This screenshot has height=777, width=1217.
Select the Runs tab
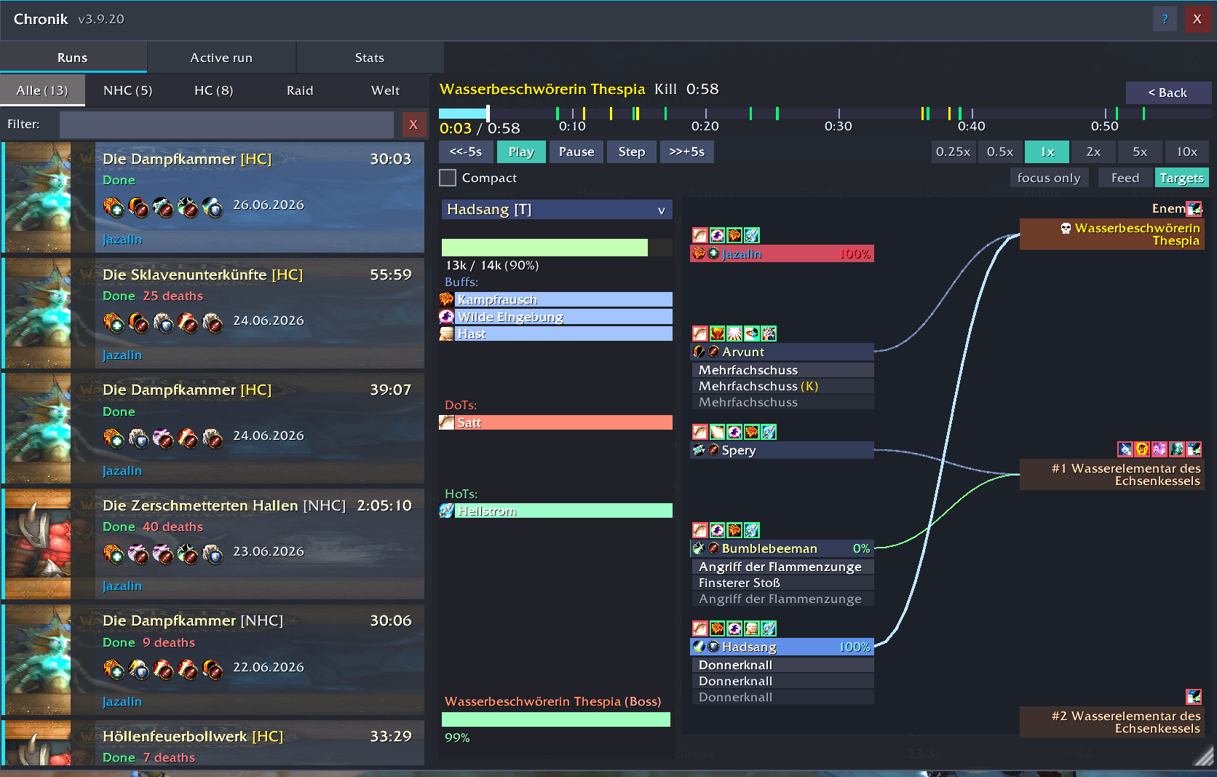[x=73, y=58]
